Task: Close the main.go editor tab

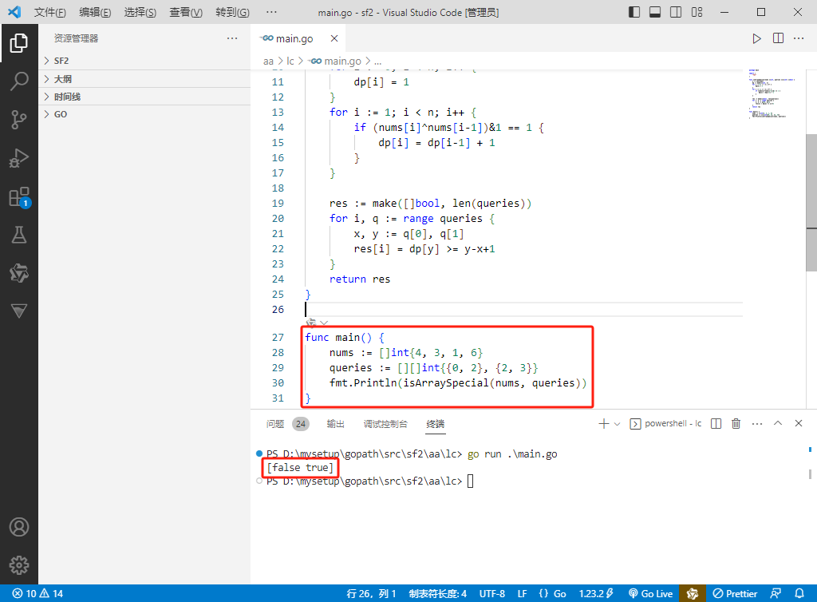Action: point(334,38)
